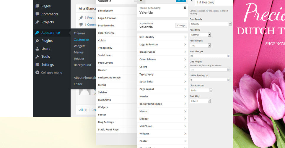Open the Font Weight dropdown

200,45
